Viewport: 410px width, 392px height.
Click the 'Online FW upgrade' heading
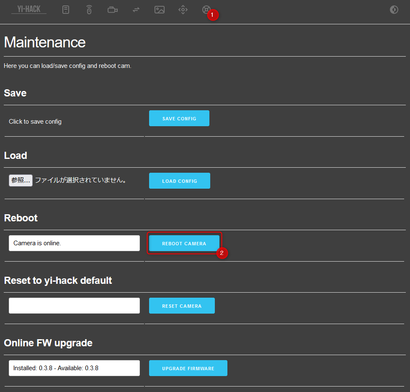[x=49, y=343]
